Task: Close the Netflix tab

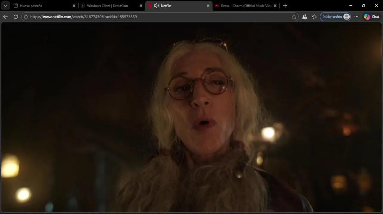Action: [x=208, y=6]
